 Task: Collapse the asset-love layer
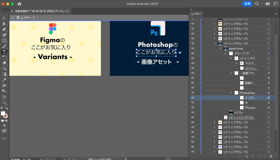[220, 48]
